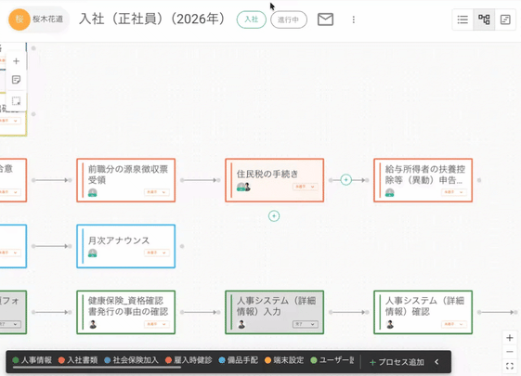Screen dimensions: 521x376
Task: Open status dropdown on 人事システム（詳細情報）確認 card
Action: [x=453, y=324]
